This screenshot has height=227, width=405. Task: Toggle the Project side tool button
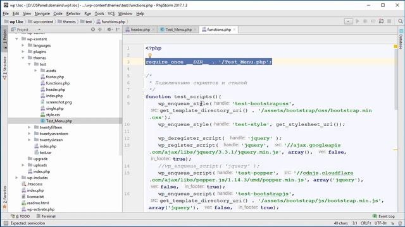tap(4, 39)
